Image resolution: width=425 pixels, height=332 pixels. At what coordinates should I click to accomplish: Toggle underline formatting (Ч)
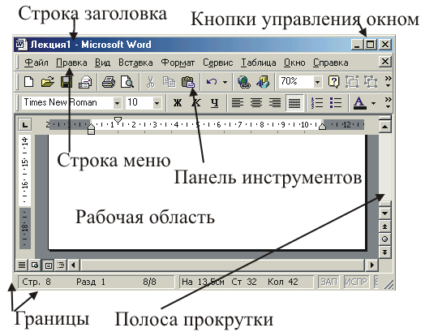tap(215, 103)
